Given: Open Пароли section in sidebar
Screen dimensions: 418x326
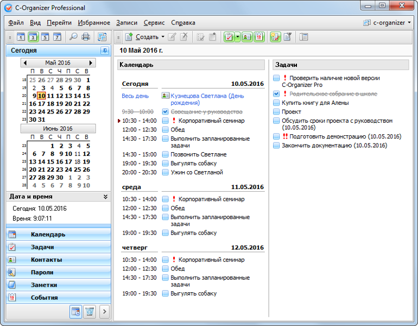Looking at the screenshot, I should [42, 272].
